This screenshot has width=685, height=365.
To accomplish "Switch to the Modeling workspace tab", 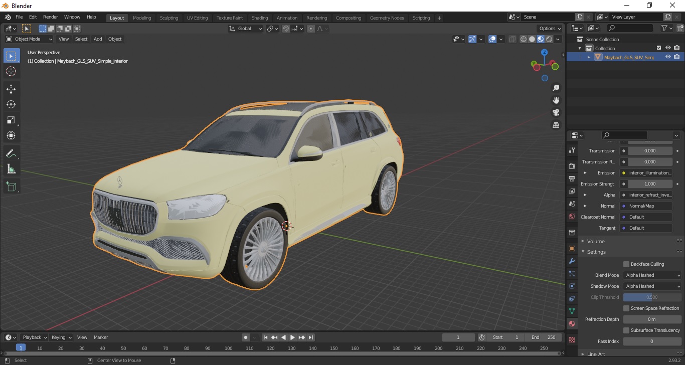I will (142, 18).
